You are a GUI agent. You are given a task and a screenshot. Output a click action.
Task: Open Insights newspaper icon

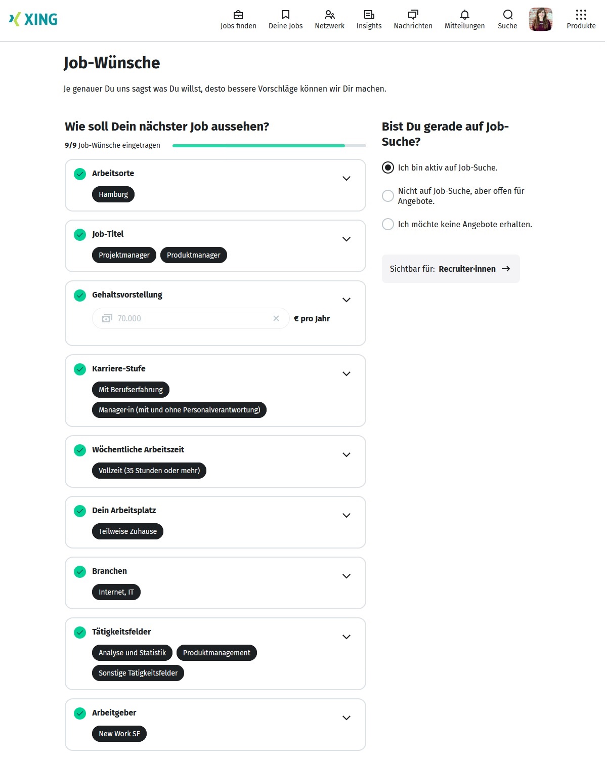(x=369, y=15)
